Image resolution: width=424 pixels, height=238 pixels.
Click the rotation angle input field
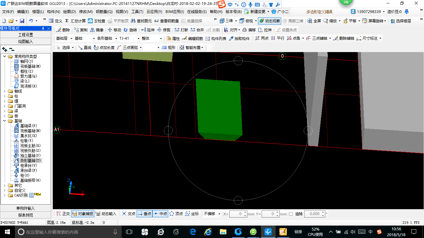pyautogui.click(x=314, y=214)
